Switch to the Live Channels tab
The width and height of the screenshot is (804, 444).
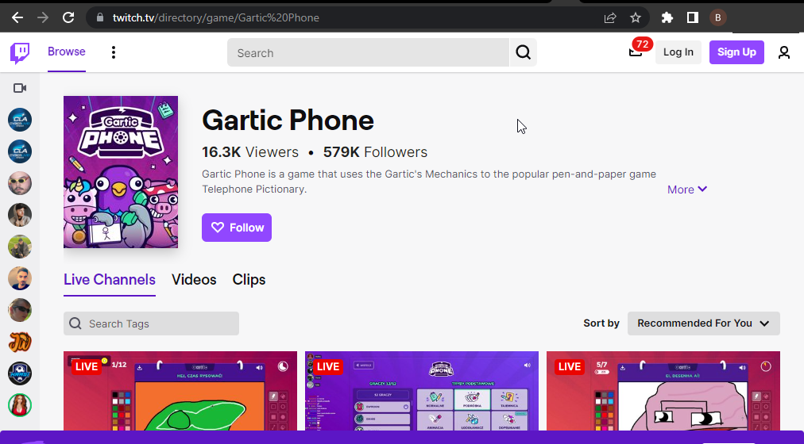[109, 280]
